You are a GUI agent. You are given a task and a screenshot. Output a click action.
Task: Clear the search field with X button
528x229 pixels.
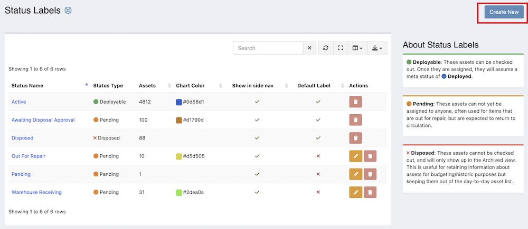coord(310,48)
